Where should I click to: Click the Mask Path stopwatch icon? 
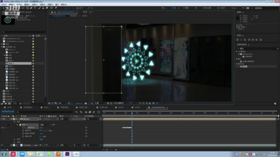click(x=23, y=128)
